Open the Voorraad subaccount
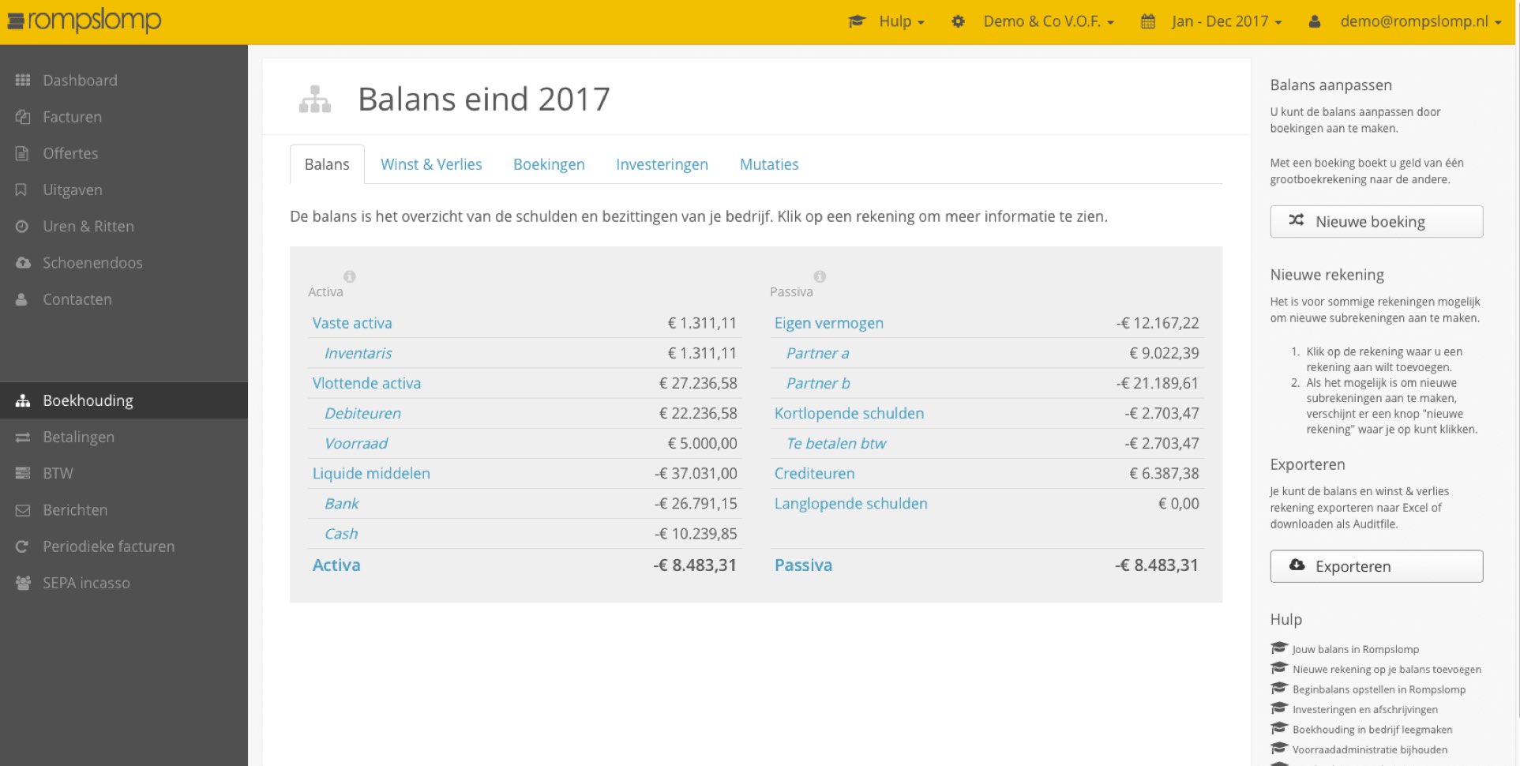Viewport: 1520px width, 766px height. click(x=355, y=443)
